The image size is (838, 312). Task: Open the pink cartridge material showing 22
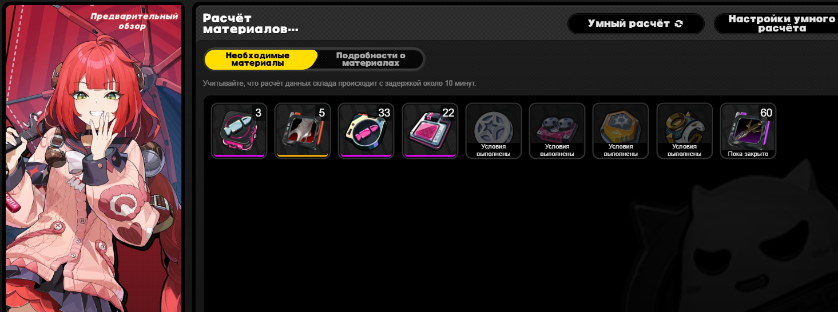click(x=430, y=131)
